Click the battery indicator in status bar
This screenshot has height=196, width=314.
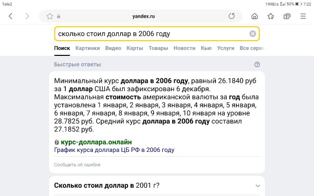(x=298, y=4)
